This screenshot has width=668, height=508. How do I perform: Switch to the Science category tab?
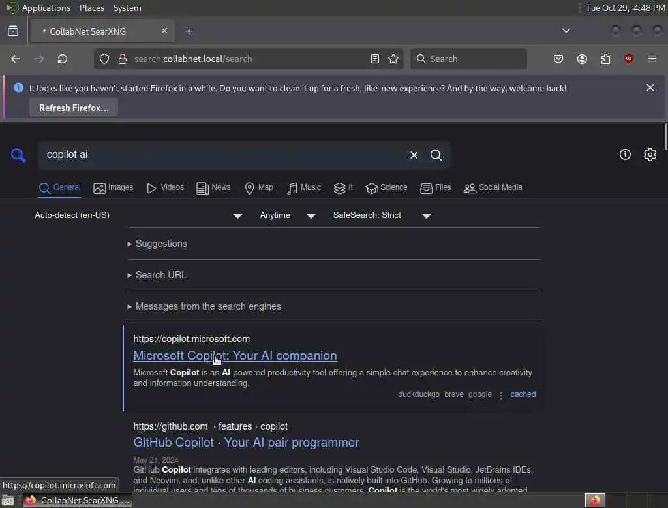pos(386,187)
